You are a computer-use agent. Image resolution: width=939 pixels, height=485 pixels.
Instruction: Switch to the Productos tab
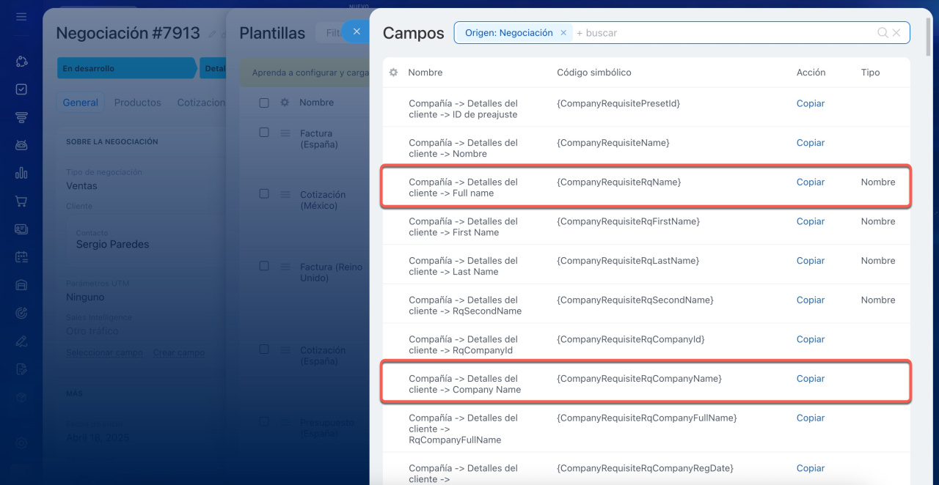[x=137, y=103]
